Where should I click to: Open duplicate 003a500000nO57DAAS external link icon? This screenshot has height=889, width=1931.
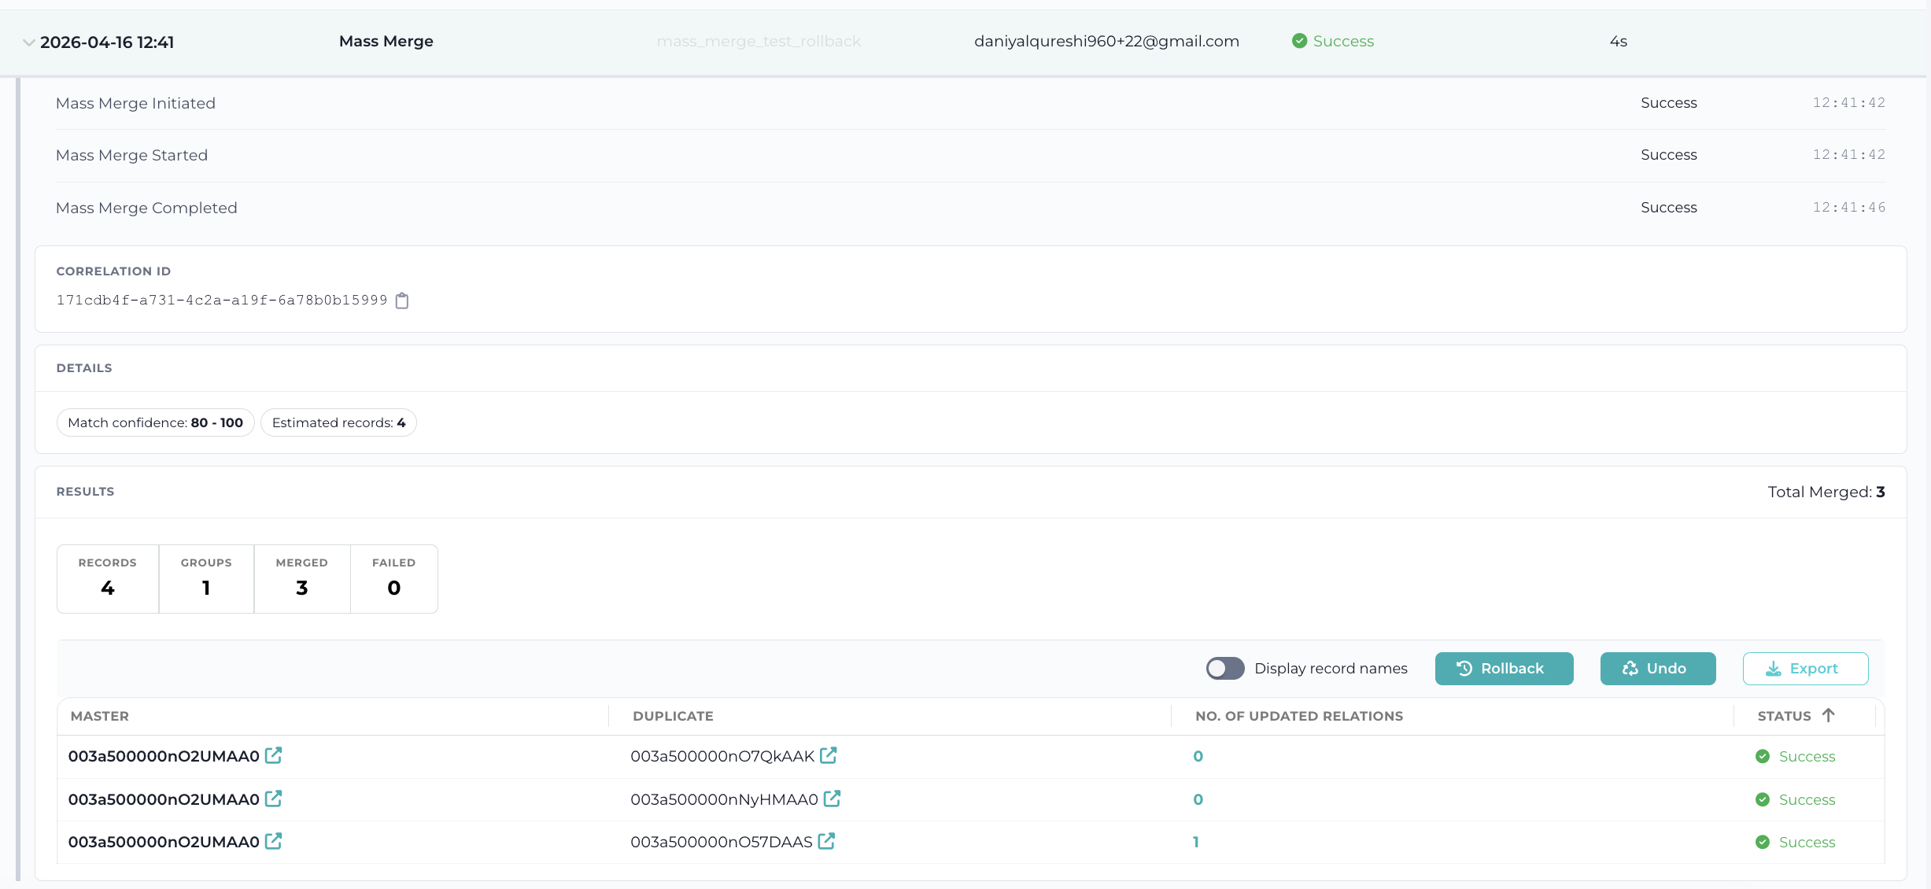[x=826, y=842]
